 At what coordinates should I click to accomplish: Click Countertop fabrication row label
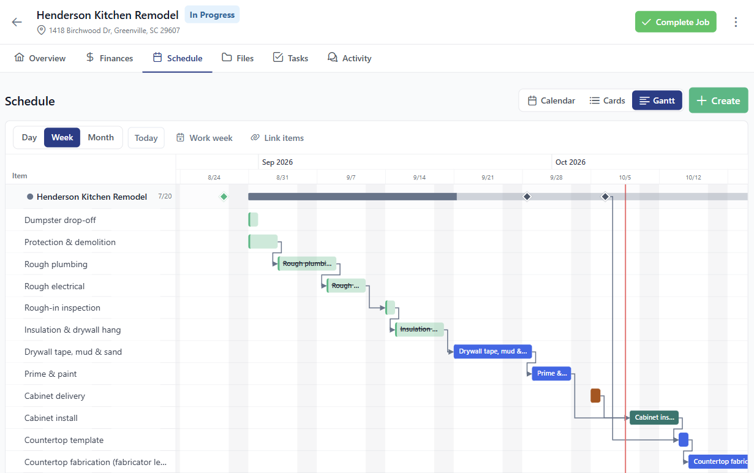point(96,462)
